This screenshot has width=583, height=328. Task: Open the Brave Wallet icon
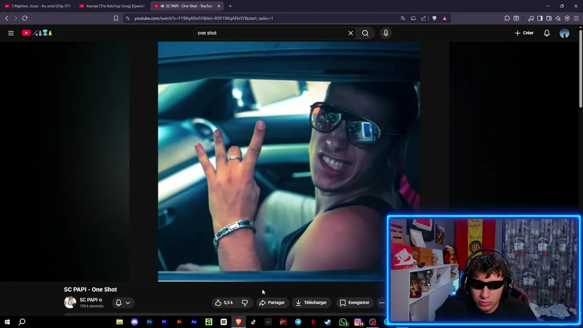[549, 18]
